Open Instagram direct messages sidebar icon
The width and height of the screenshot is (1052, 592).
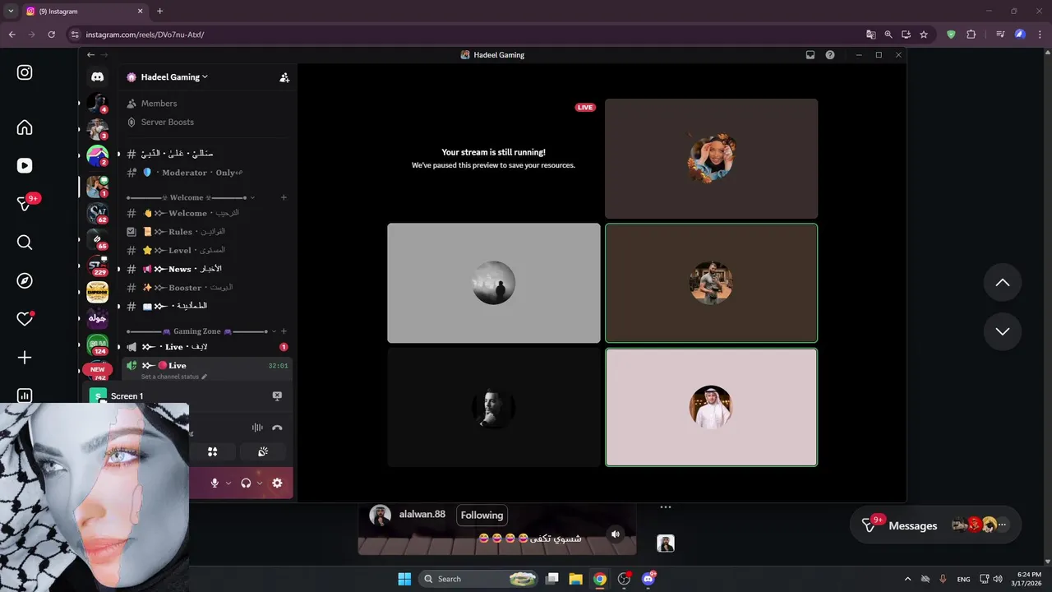tap(25, 204)
